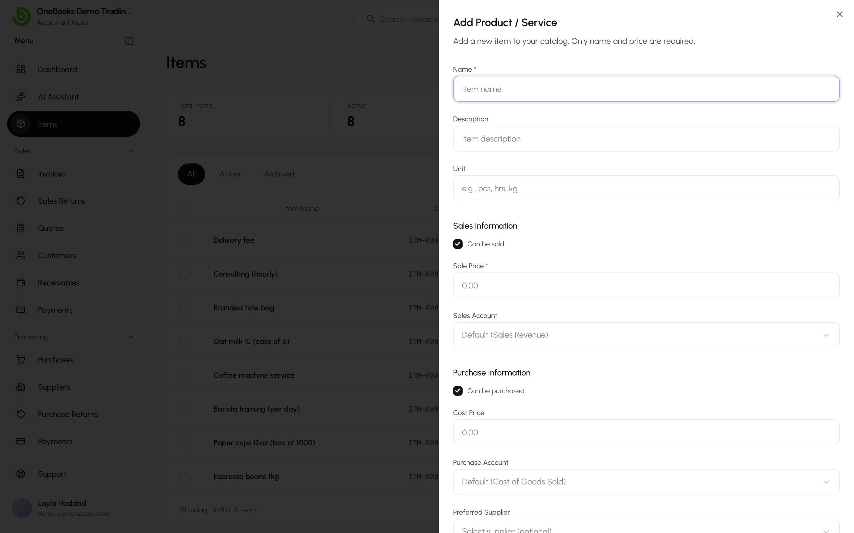Image resolution: width=854 pixels, height=533 pixels.
Task: Open the Sales Account dropdown
Action: pyautogui.click(x=646, y=335)
